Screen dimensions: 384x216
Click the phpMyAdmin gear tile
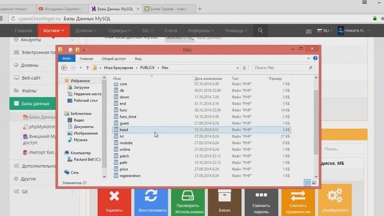pos(335,200)
